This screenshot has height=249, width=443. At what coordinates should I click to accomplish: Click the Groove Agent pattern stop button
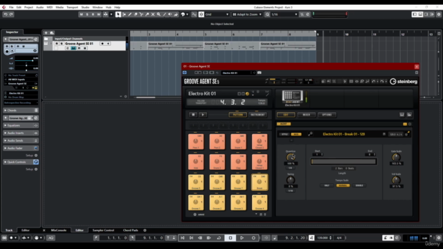click(x=193, y=115)
